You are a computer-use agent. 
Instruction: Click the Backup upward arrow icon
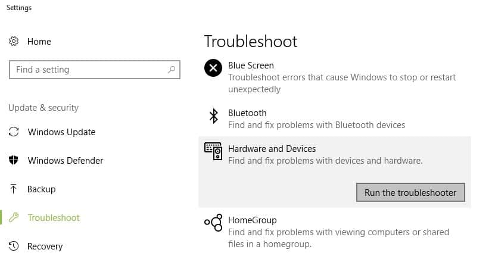[x=13, y=189]
